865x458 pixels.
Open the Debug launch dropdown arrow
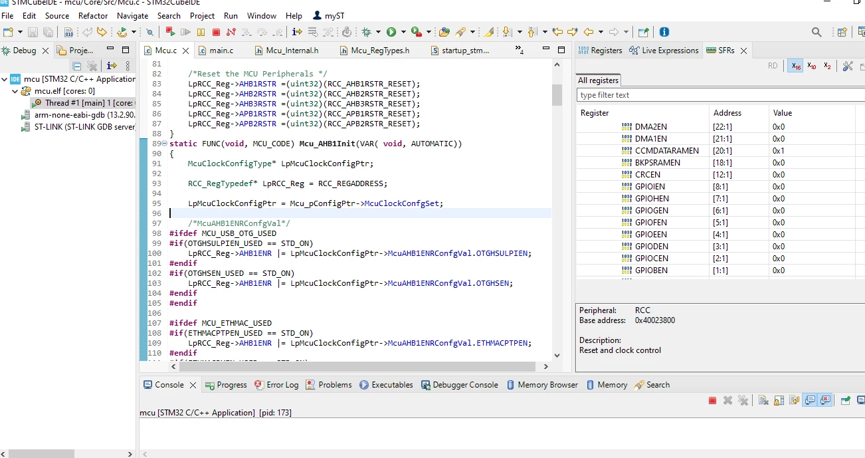pos(378,32)
